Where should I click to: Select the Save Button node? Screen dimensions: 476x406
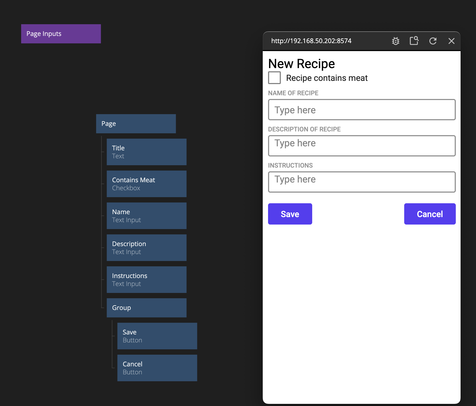157,336
